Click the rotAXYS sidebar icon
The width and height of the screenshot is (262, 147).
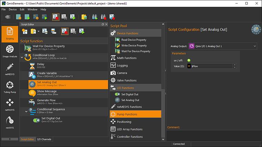[10, 122]
